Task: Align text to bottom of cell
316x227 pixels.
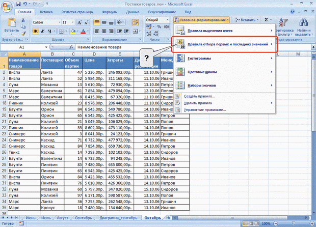Action: coord(111,22)
